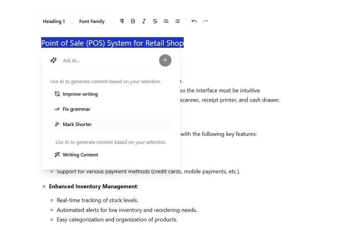
Task: Click the AI sparkle icon beside Ask AI
Action: coord(53,60)
